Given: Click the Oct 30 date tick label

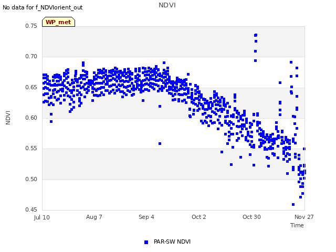Looking at the screenshot, I should (251, 217).
